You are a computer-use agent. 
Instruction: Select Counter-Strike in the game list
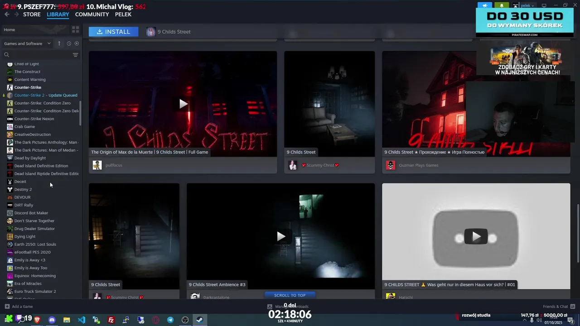tap(28, 87)
